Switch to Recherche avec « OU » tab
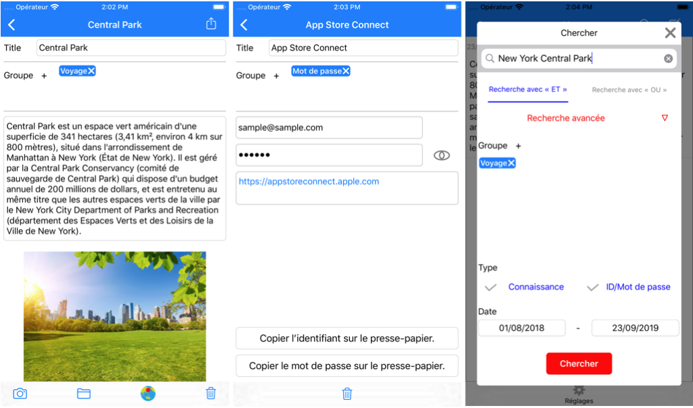 pos(629,90)
